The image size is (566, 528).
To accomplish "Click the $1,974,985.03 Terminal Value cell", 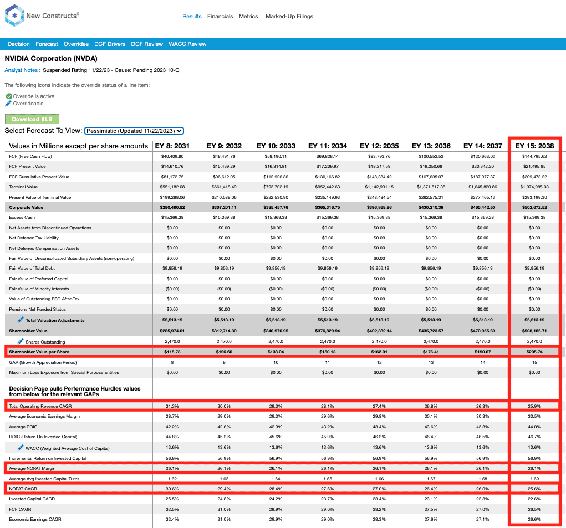I will pyautogui.click(x=534, y=187).
